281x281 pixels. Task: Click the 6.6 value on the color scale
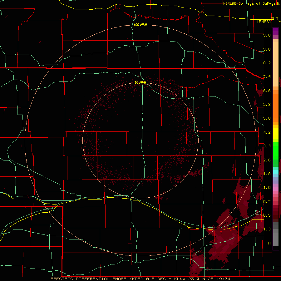(267, 91)
